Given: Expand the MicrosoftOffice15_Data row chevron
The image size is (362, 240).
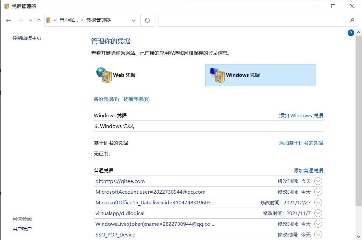Looking at the screenshot, I should (x=318, y=202).
